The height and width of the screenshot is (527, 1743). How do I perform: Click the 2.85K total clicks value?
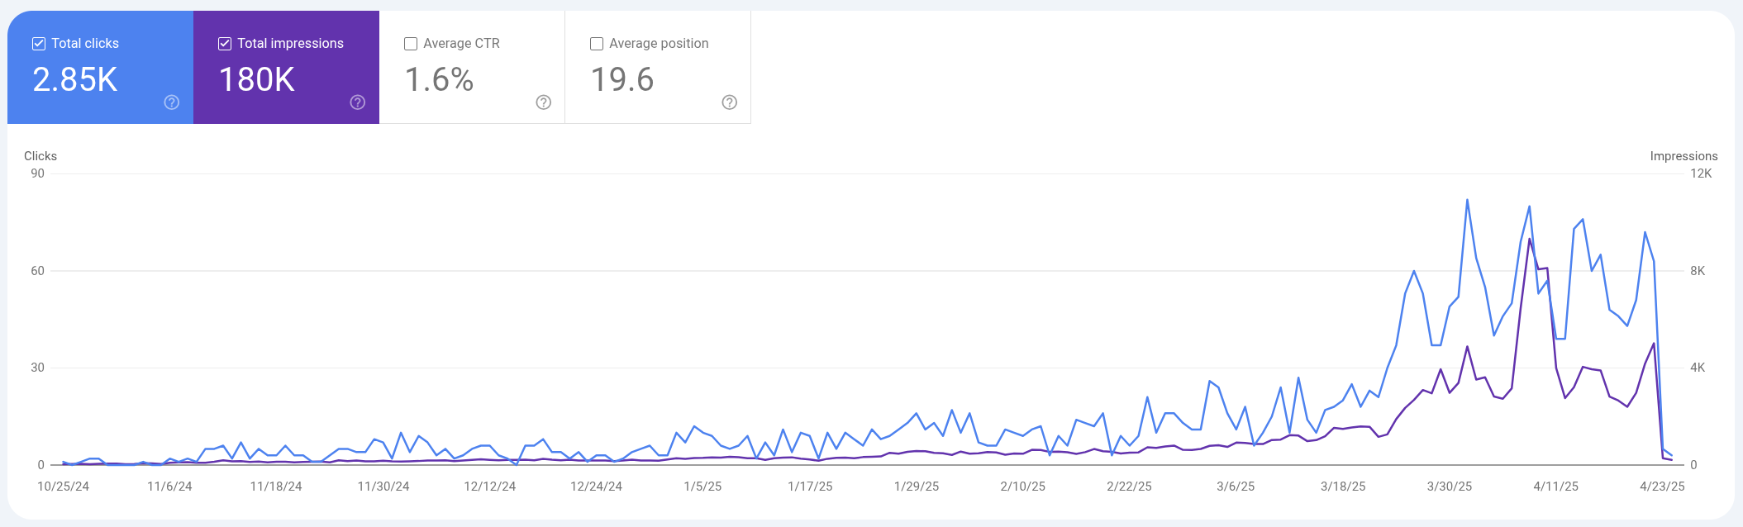tap(75, 79)
